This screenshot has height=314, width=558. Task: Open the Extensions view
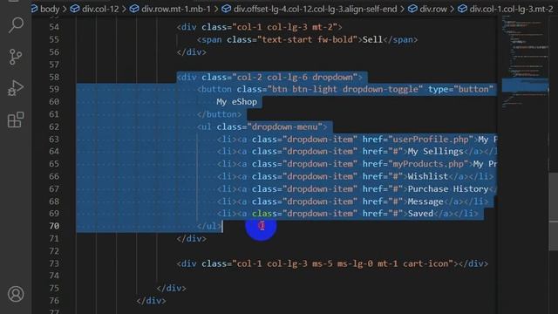(x=16, y=119)
